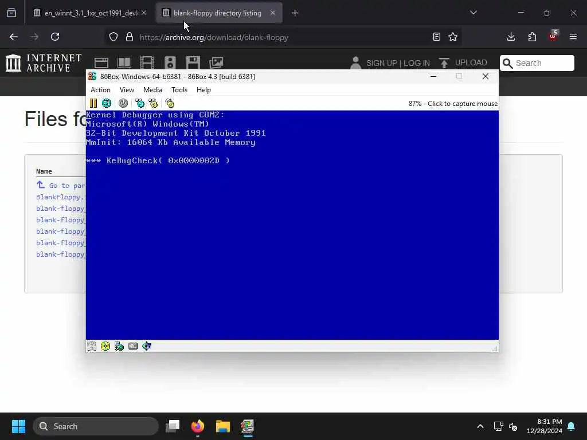Click the floppy drive status bar icon
Screen dimensions: 587x440
(92, 346)
